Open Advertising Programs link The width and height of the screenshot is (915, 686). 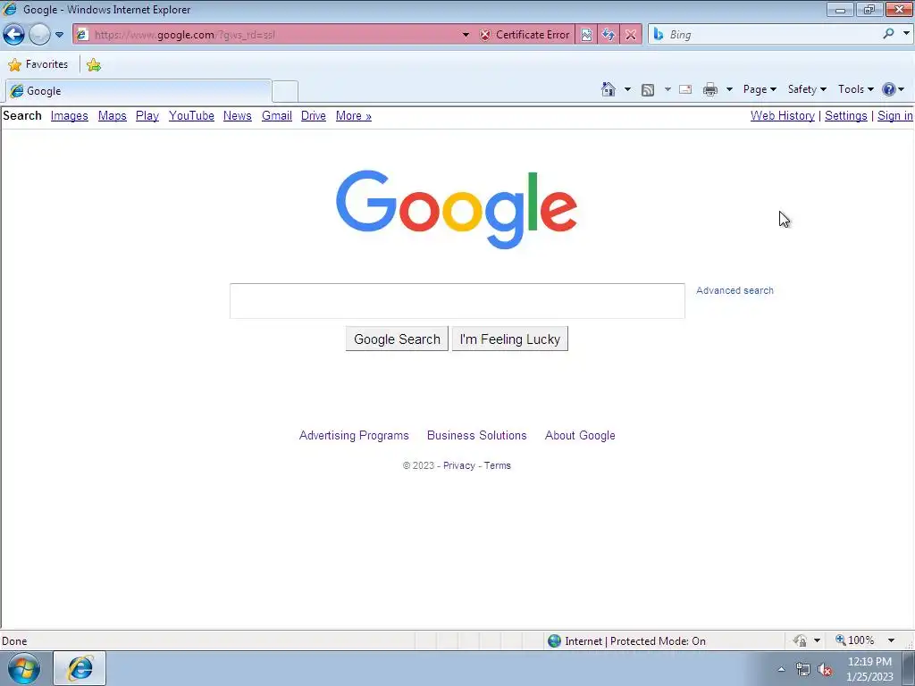pyautogui.click(x=354, y=435)
